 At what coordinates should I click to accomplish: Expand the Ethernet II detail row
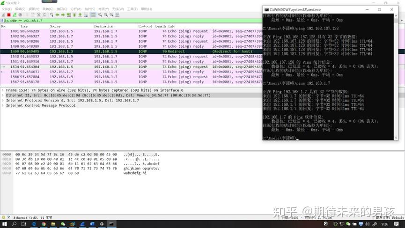click(x=3, y=96)
